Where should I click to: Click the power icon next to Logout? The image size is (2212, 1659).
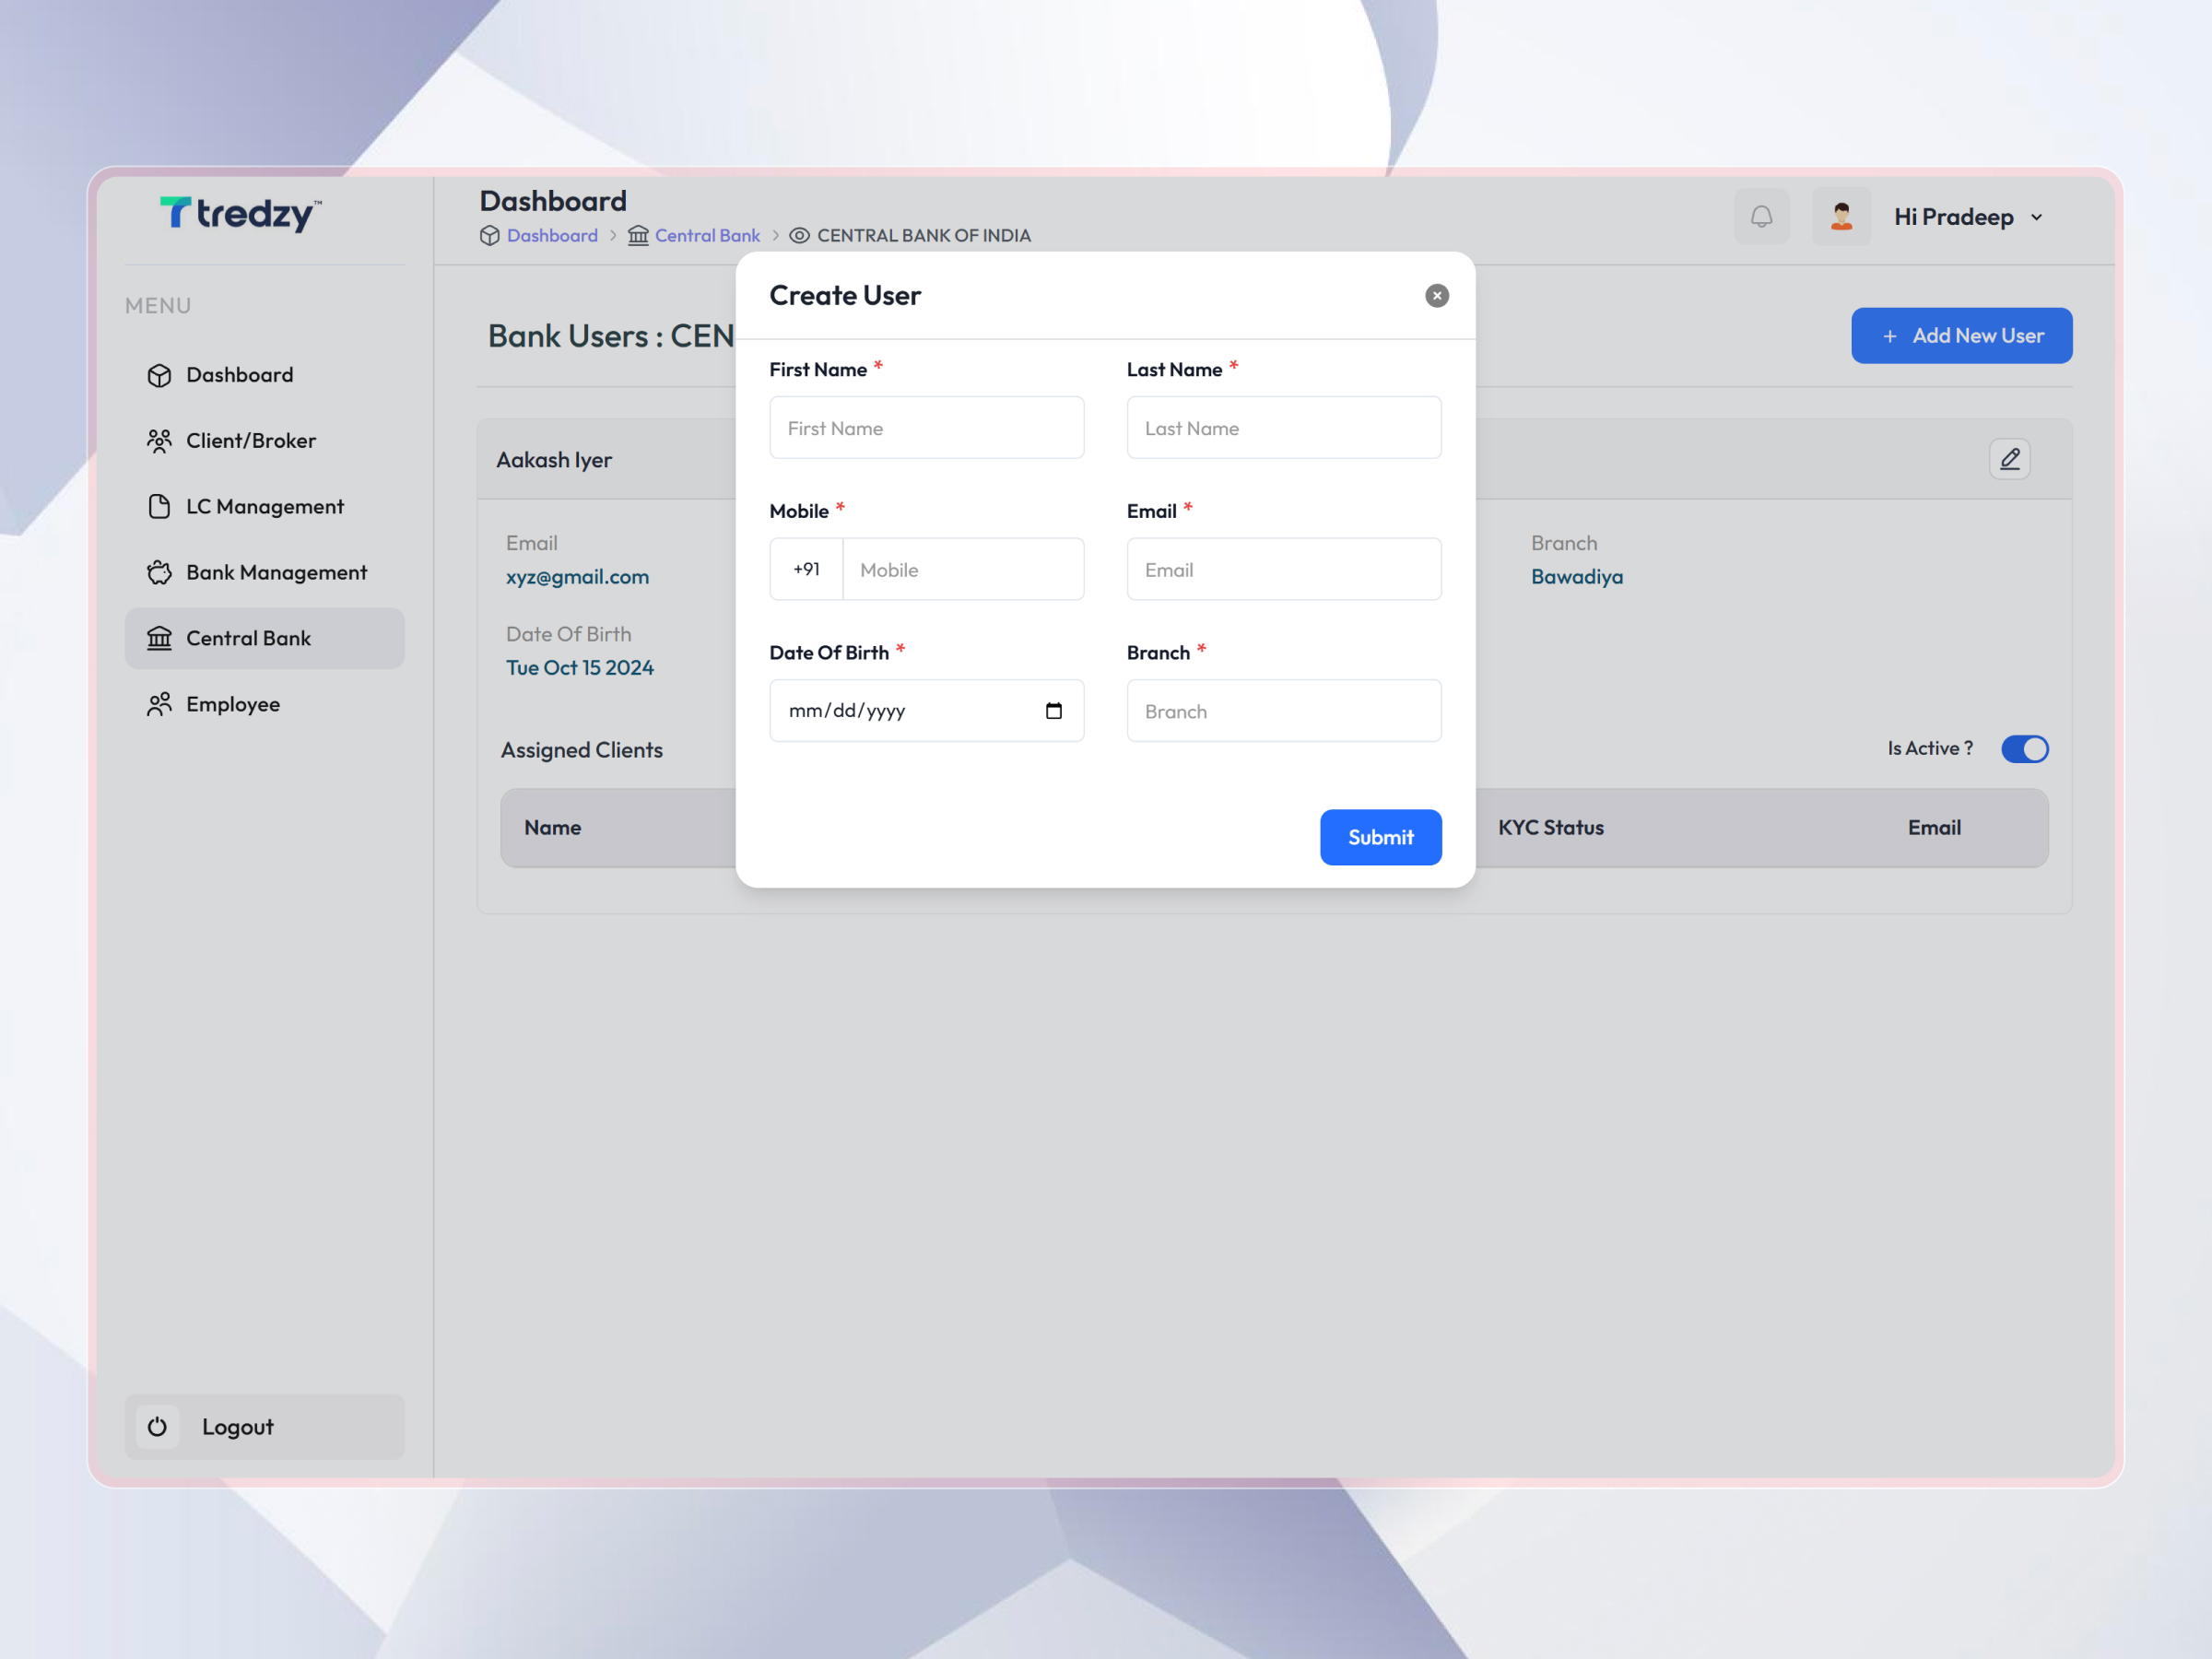158,1427
